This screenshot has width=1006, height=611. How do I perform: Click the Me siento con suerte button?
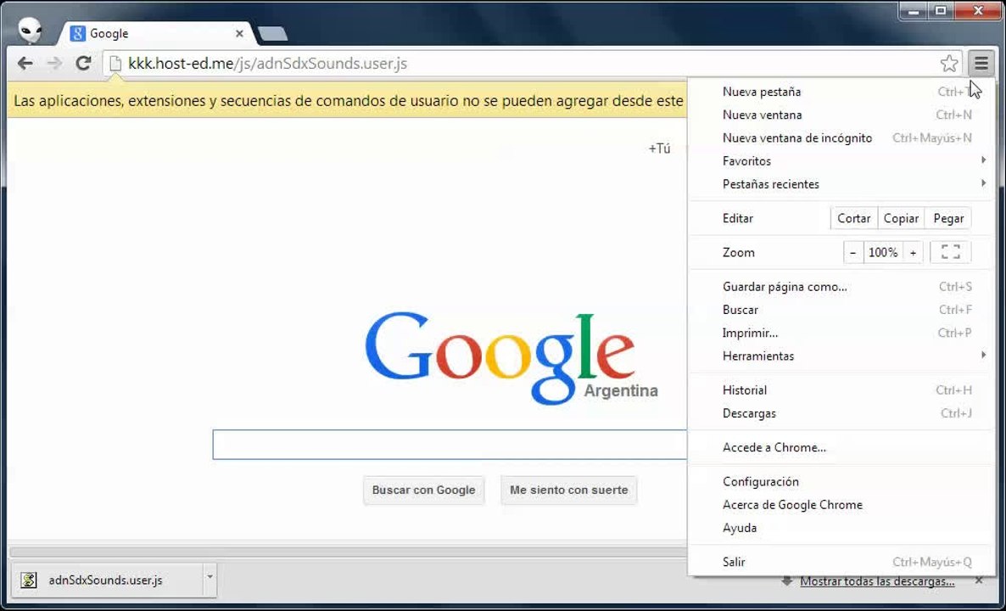568,490
